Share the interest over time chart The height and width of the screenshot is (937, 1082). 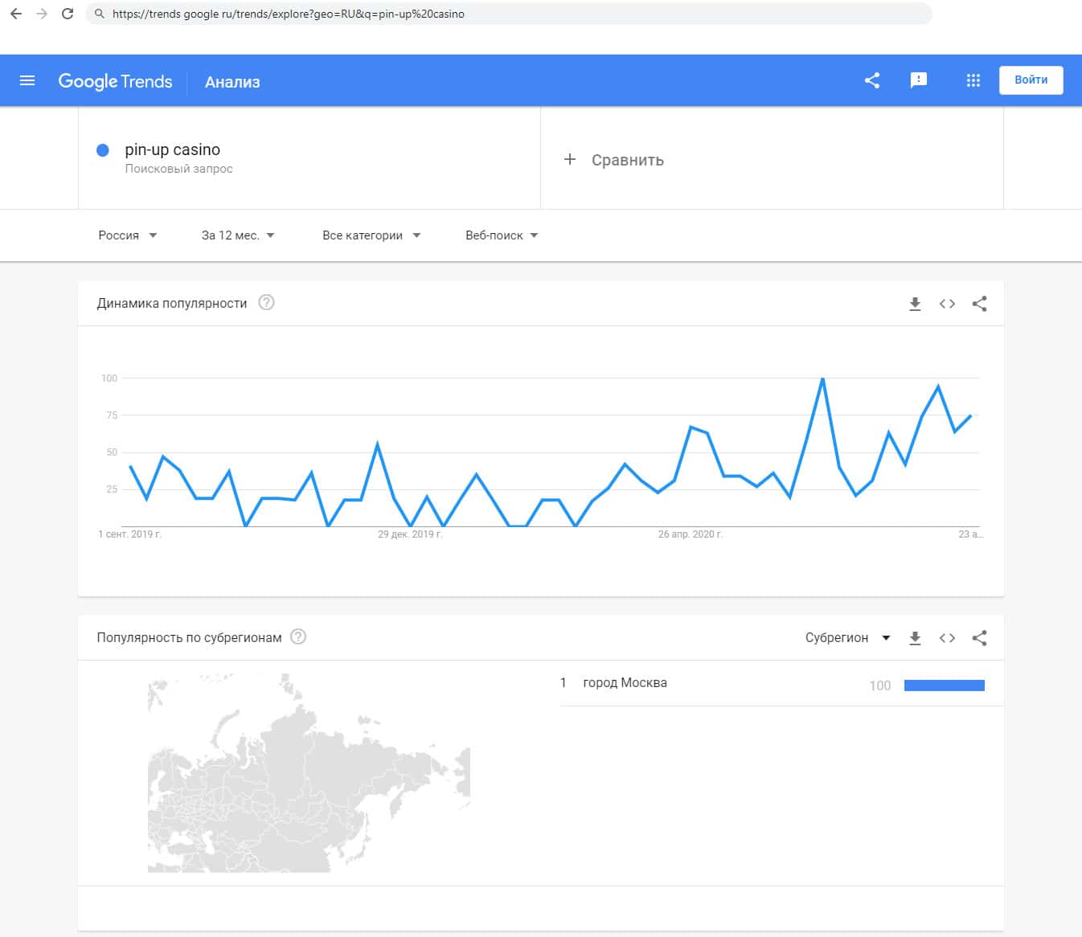(979, 304)
